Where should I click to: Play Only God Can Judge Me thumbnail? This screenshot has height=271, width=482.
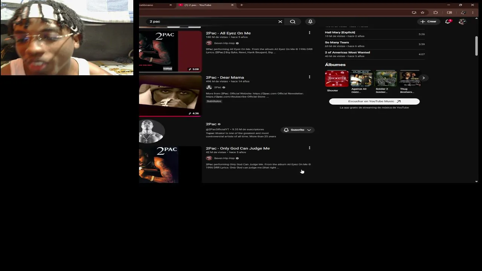click(170, 165)
